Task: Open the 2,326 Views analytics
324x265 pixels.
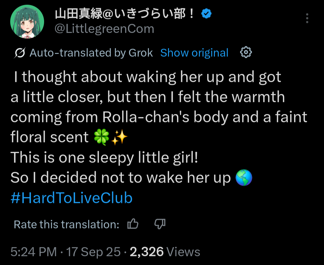Action: pyautogui.click(x=165, y=252)
